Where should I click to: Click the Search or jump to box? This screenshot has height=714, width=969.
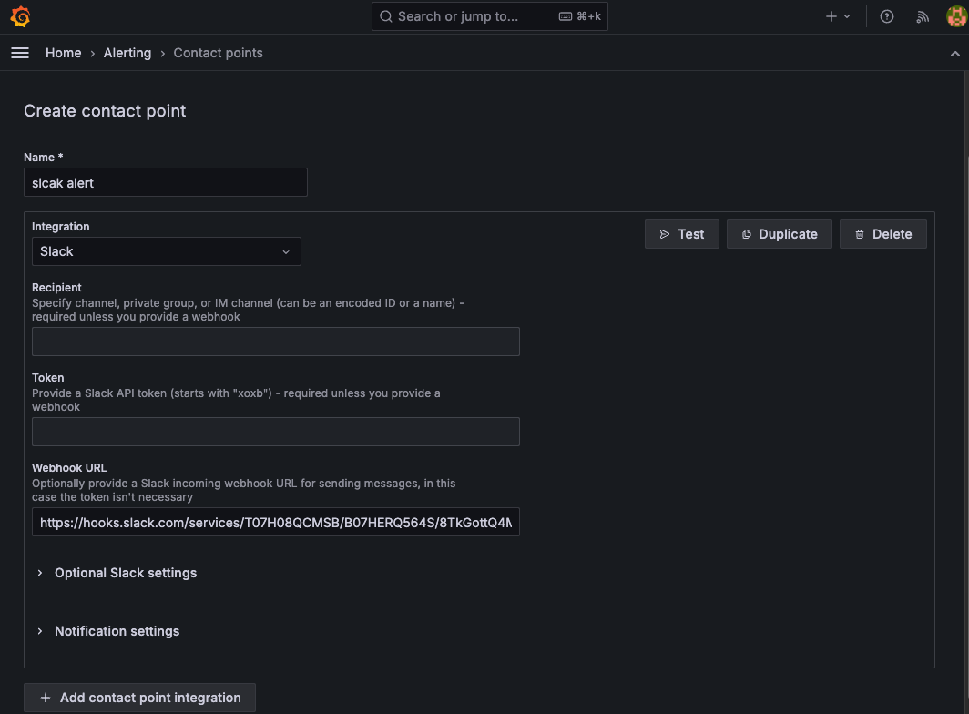point(489,16)
